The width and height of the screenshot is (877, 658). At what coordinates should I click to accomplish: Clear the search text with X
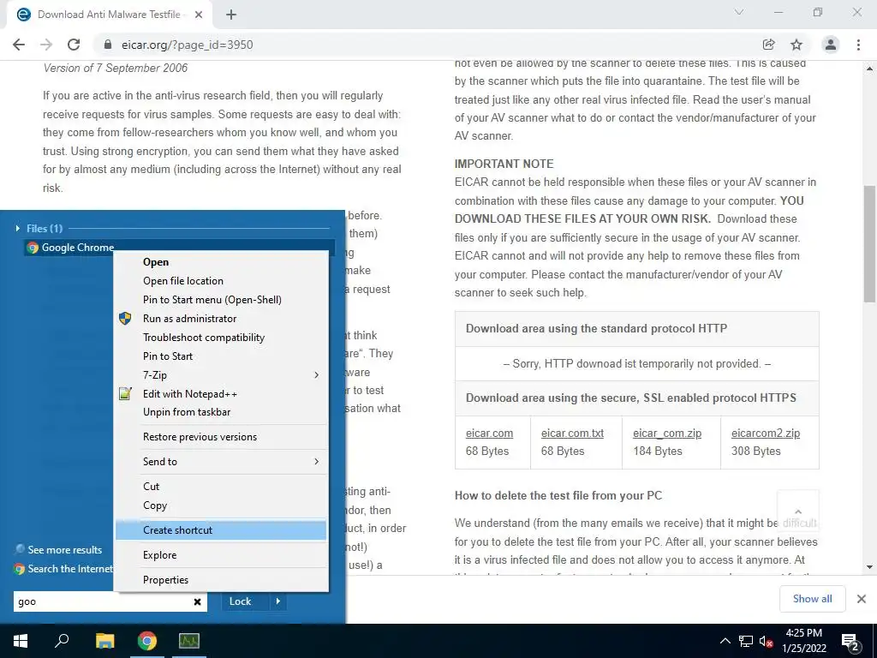(x=197, y=601)
